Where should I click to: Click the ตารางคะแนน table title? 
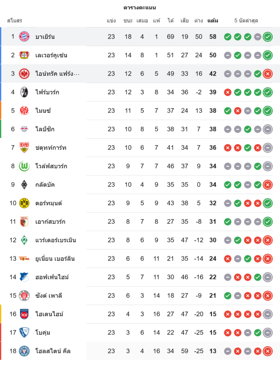[x=140, y=8]
